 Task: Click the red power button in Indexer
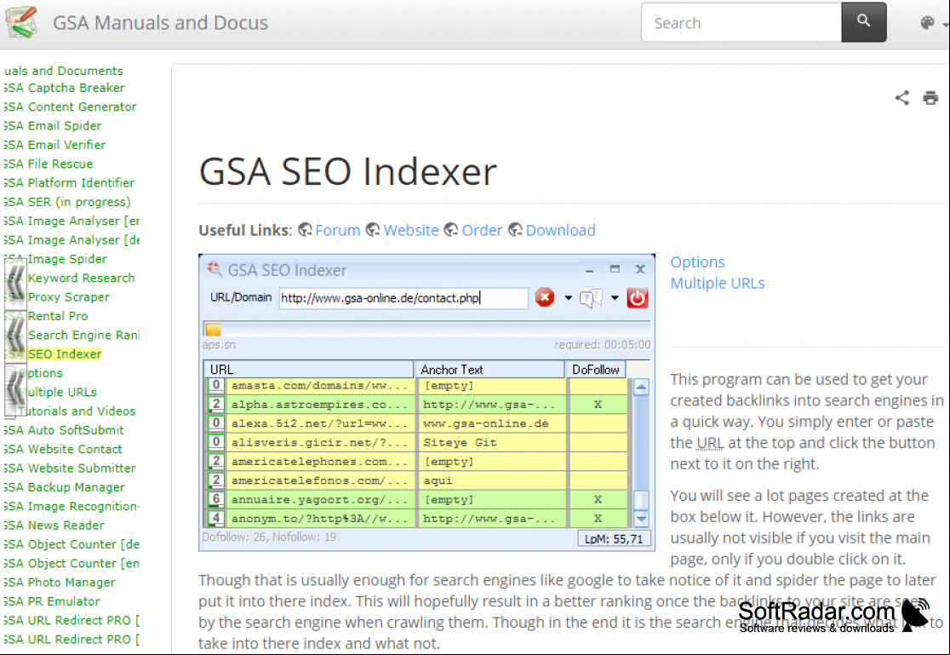(638, 298)
